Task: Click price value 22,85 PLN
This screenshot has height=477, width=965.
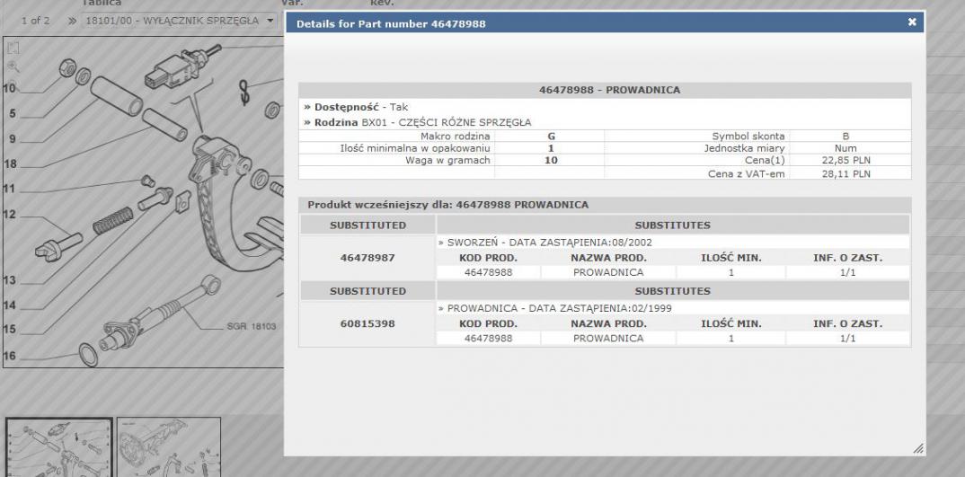Action: 846,161
